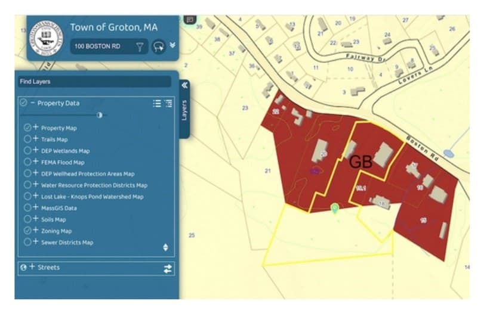The image size is (493, 323).
Task: Show Property Data legend list icon
Action: pos(157,103)
